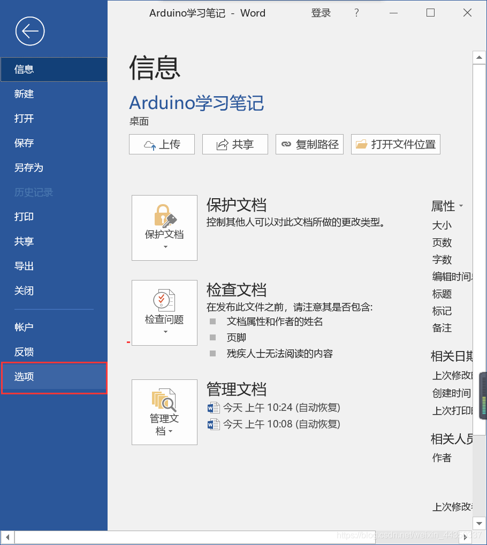487x545 pixels.
Task: Click the vertical scrollbar up arrow
Action: [x=479, y=57]
